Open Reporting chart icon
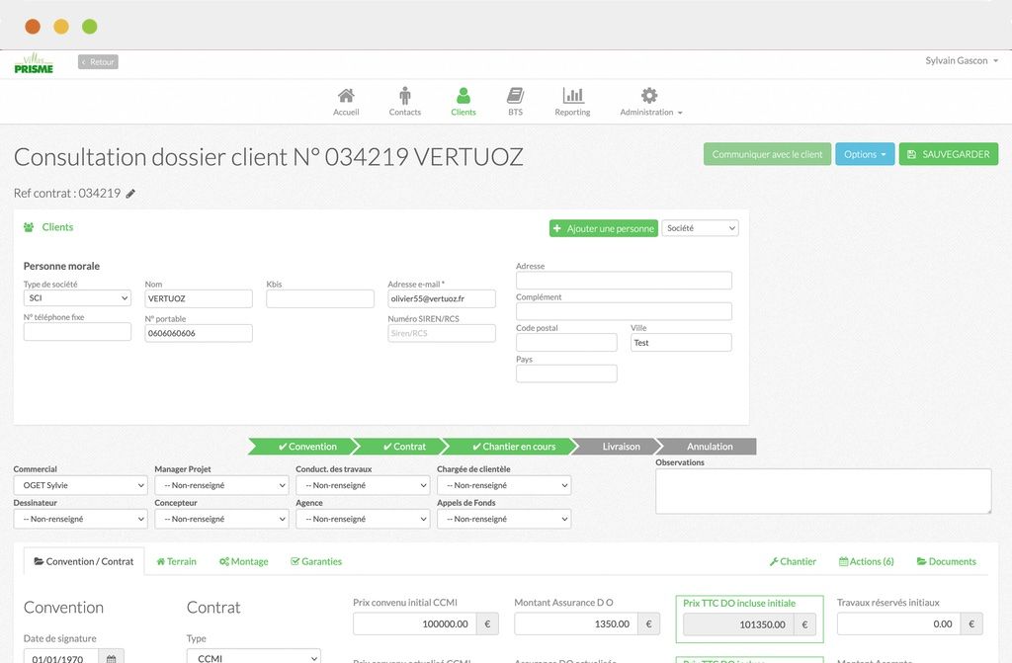This screenshot has height=663, width=1012. pyautogui.click(x=572, y=97)
